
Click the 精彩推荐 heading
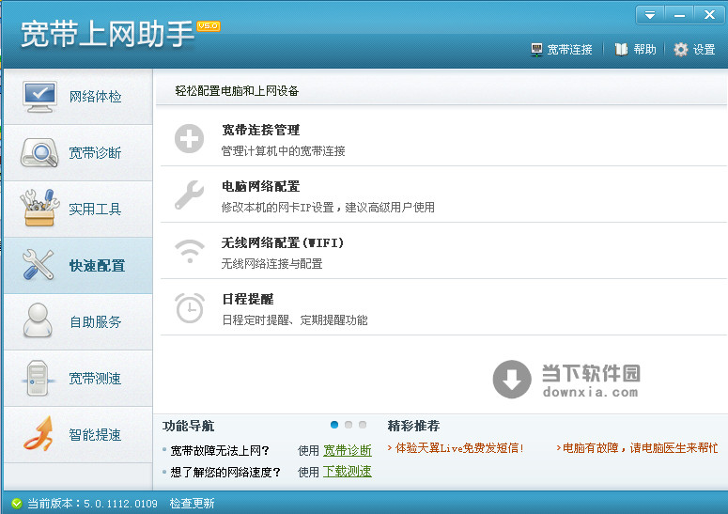(x=413, y=426)
